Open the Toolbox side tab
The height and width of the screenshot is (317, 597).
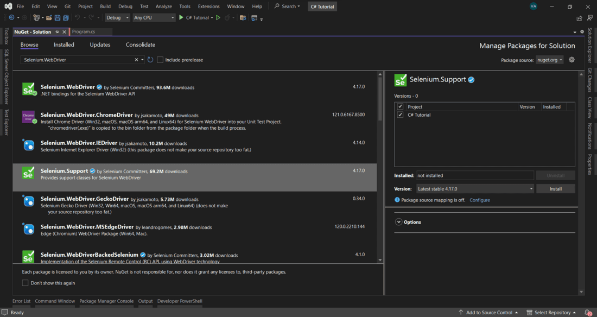[6, 36]
